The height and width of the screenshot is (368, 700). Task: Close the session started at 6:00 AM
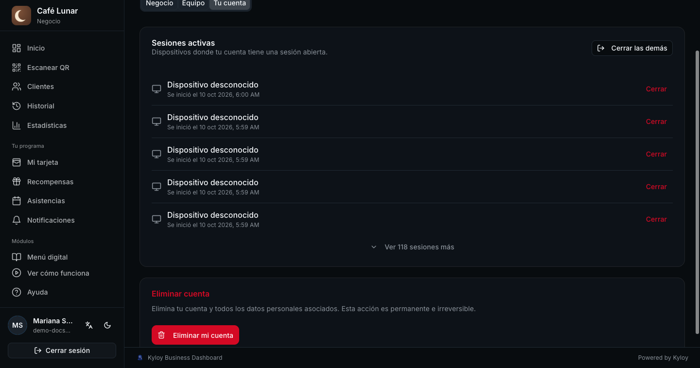click(656, 89)
